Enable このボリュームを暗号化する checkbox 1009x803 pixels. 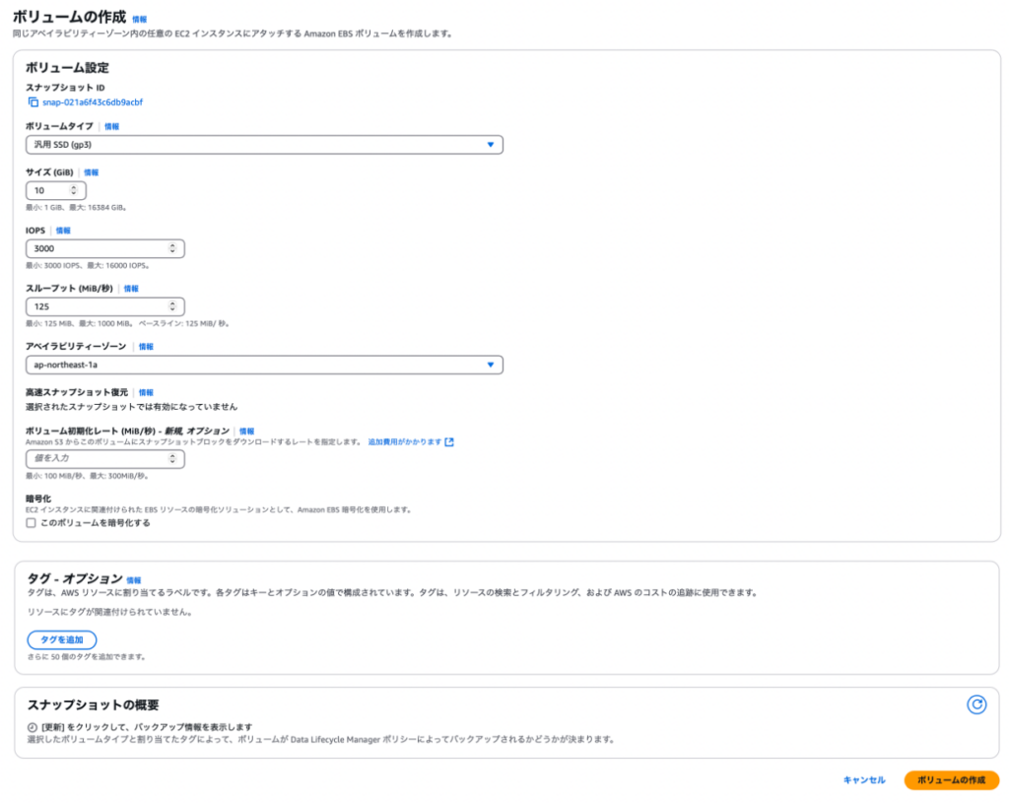pyautogui.click(x=32, y=523)
